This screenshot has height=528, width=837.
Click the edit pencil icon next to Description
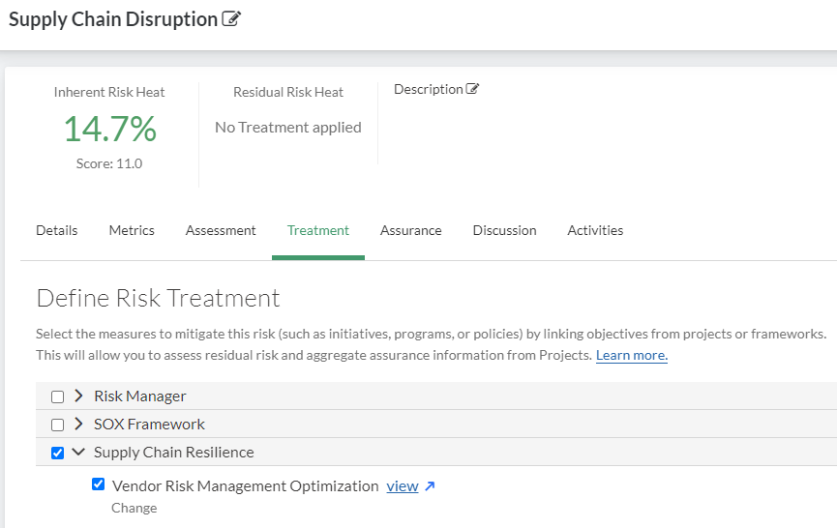pyautogui.click(x=473, y=89)
